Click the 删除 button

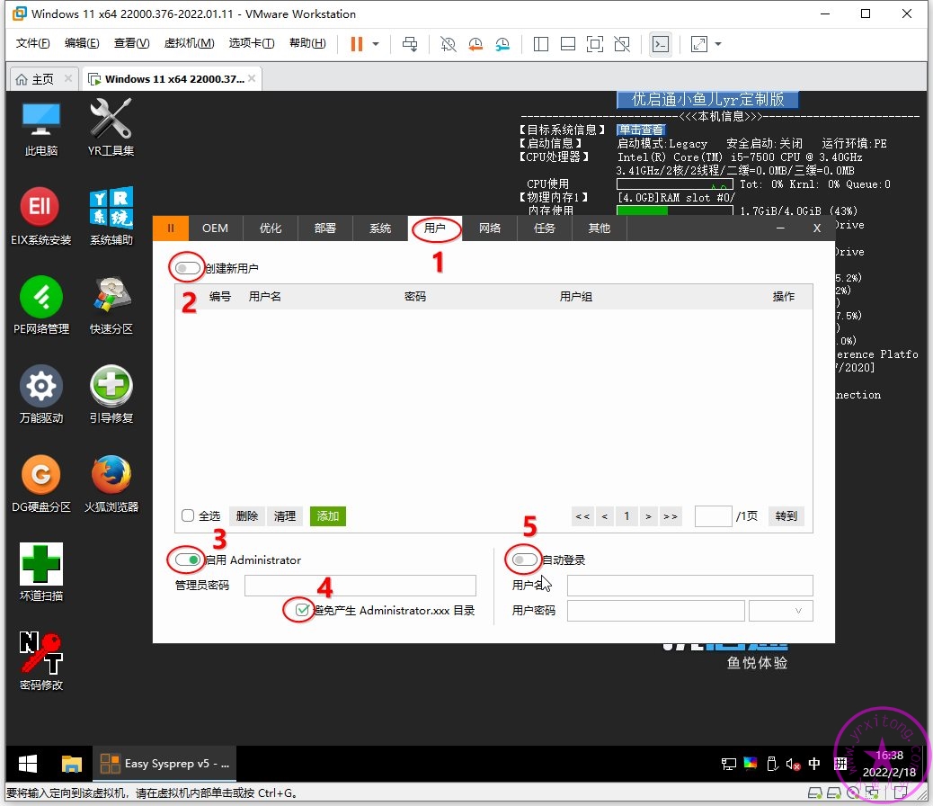[247, 515]
